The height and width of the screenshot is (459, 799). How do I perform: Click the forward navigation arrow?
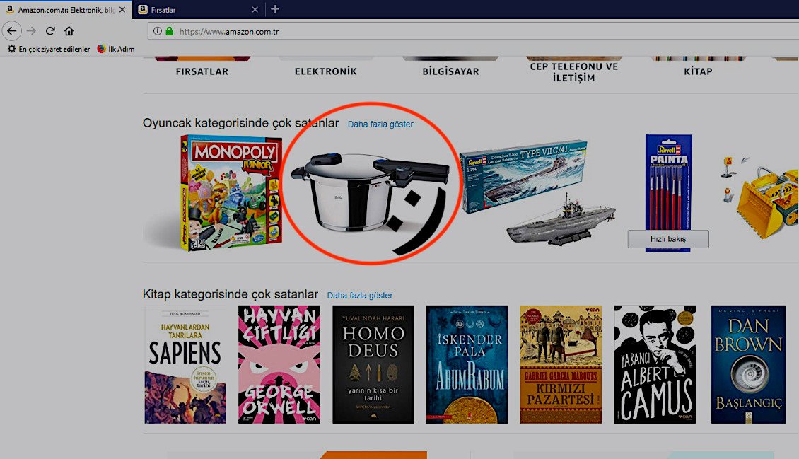(32, 31)
